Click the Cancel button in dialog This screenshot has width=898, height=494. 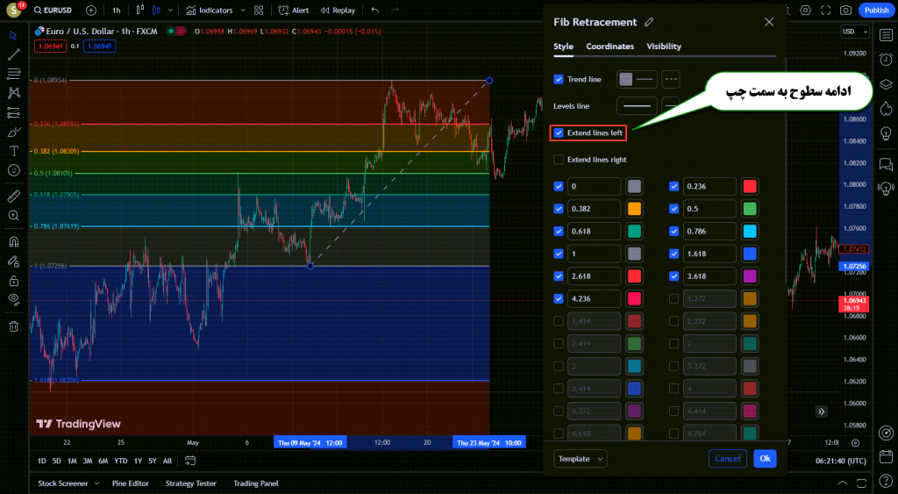(727, 458)
